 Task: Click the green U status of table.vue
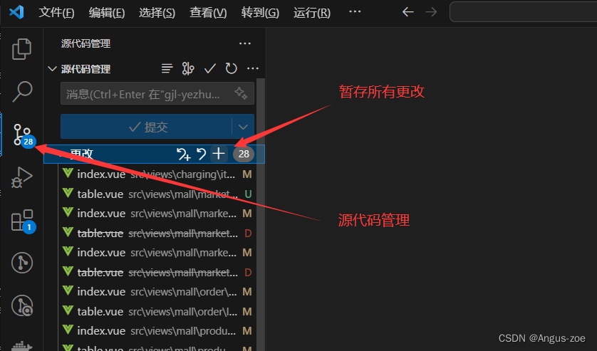248,194
